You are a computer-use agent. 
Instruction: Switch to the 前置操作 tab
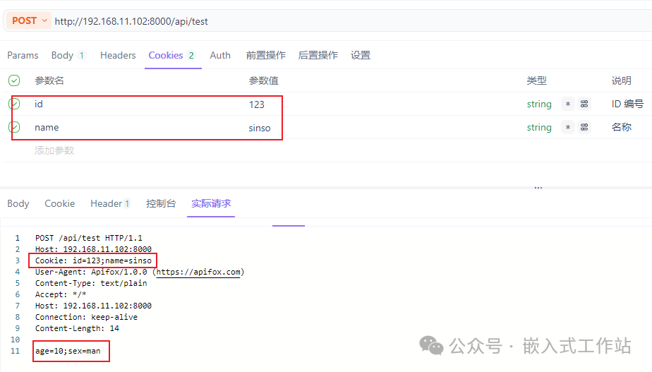pos(265,55)
